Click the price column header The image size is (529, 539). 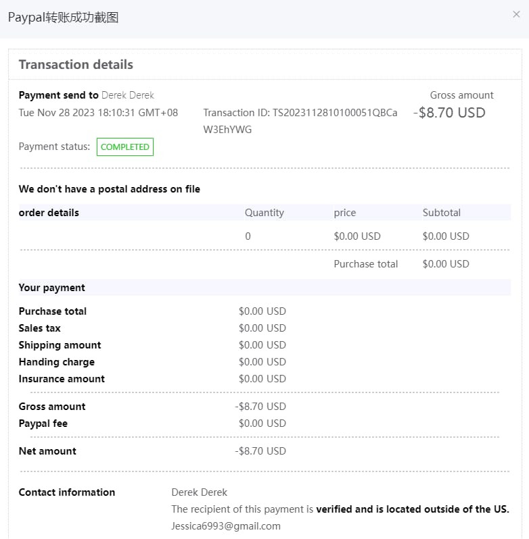[x=344, y=213]
